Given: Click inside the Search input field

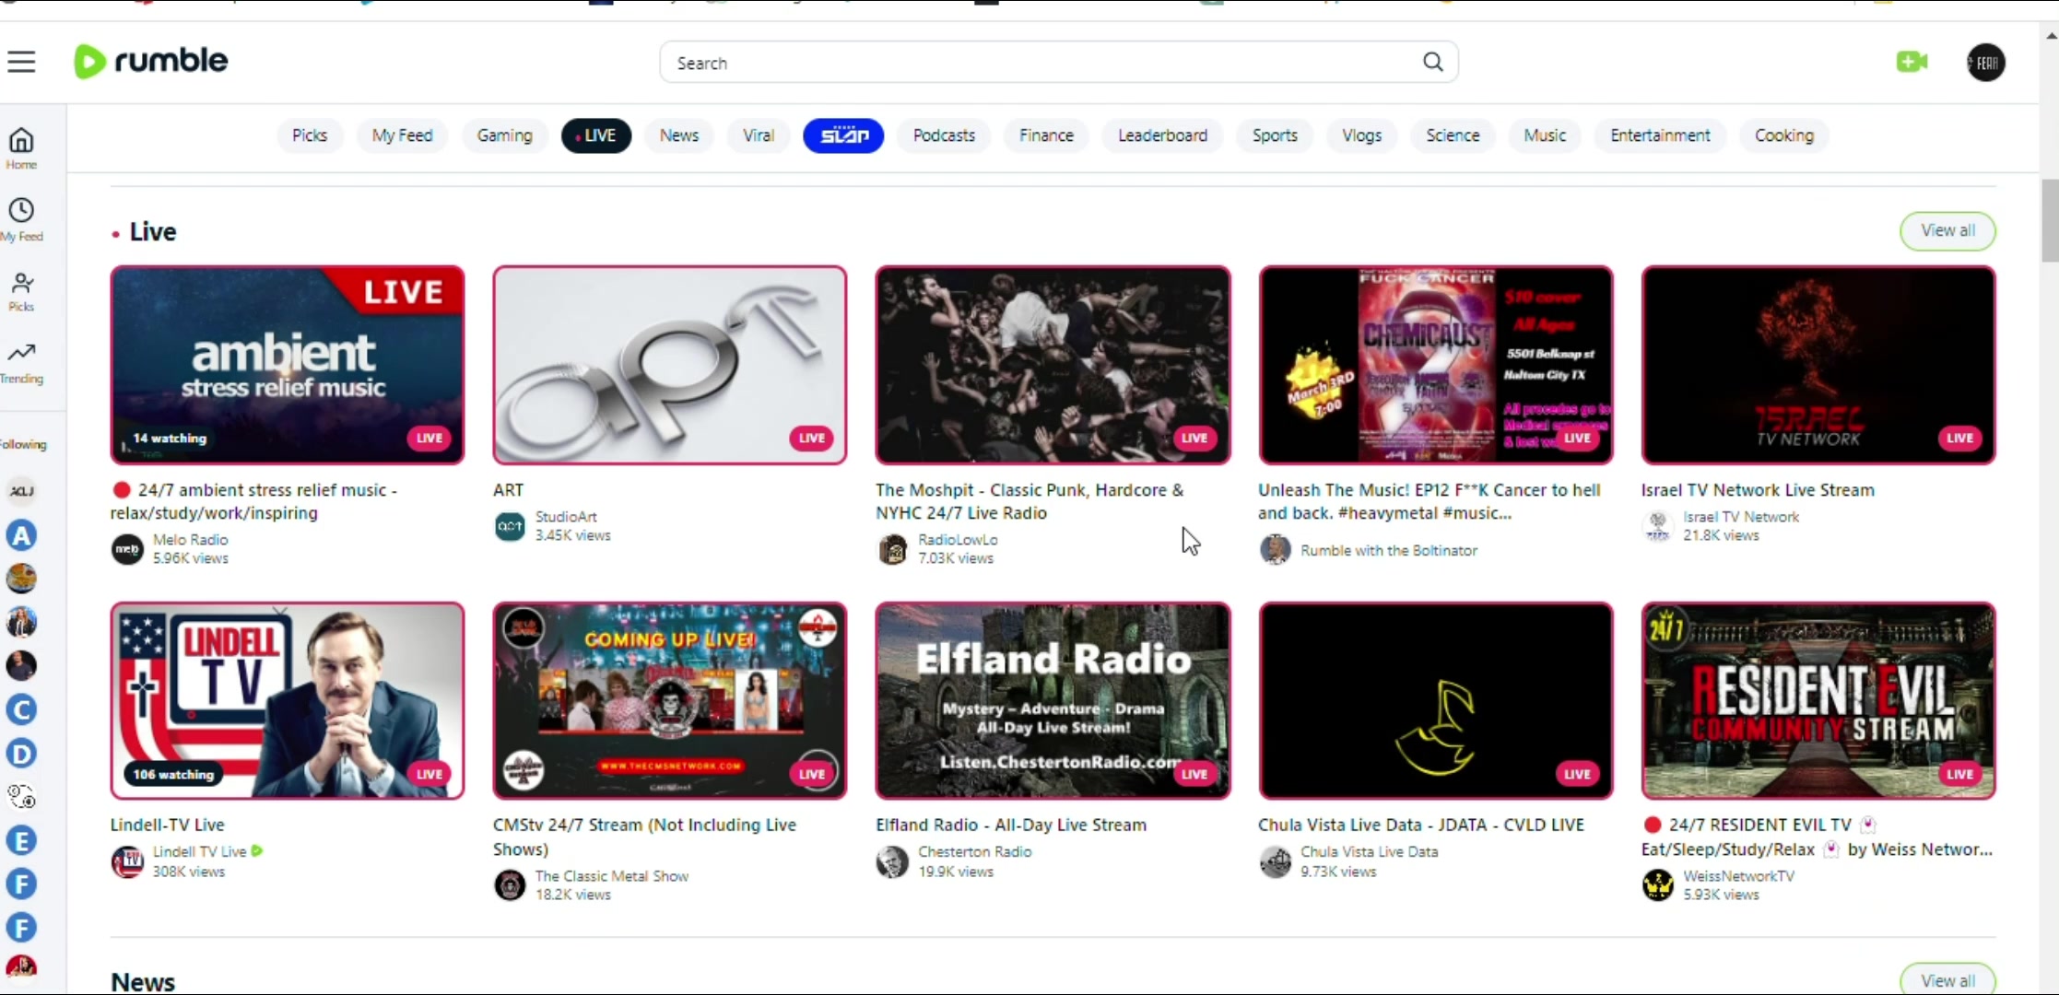Looking at the screenshot, I should [x=1041, y=62].
